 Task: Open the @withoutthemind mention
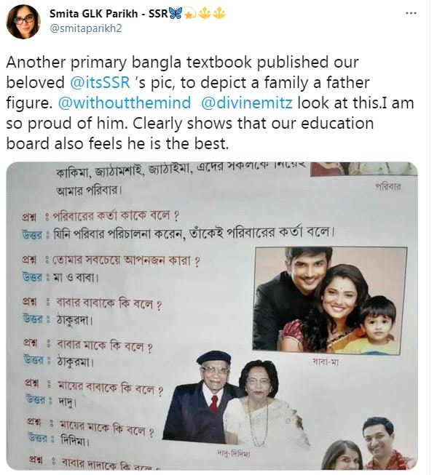(125, 103)
